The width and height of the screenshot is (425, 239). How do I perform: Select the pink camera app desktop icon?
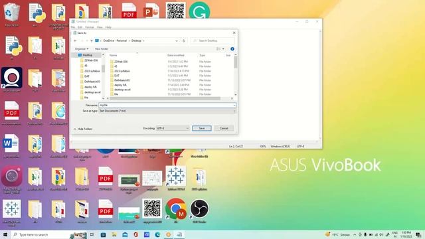click(12, 179)
